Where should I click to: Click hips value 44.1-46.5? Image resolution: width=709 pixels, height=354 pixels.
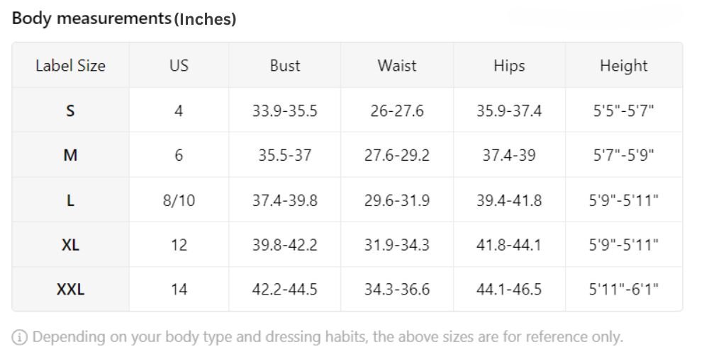tap(509, 289)
